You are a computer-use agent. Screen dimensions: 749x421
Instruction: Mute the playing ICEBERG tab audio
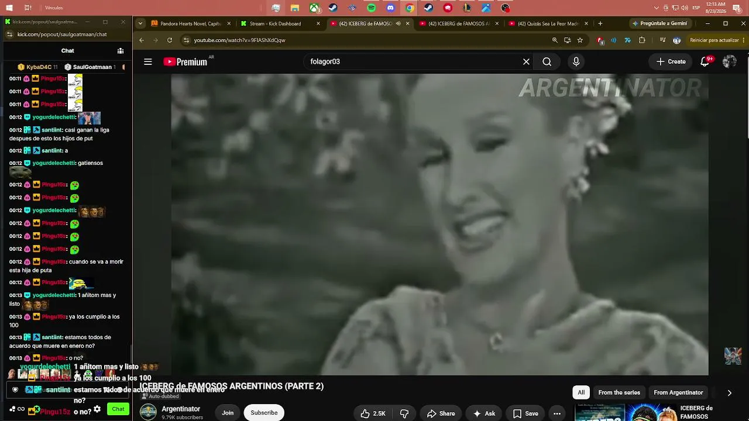398,23
